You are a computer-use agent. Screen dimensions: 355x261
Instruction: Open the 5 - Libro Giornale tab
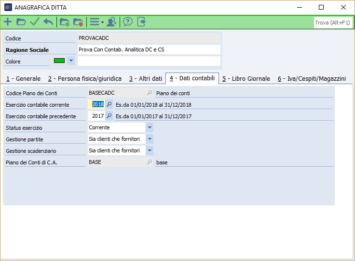tap(246, 79)
